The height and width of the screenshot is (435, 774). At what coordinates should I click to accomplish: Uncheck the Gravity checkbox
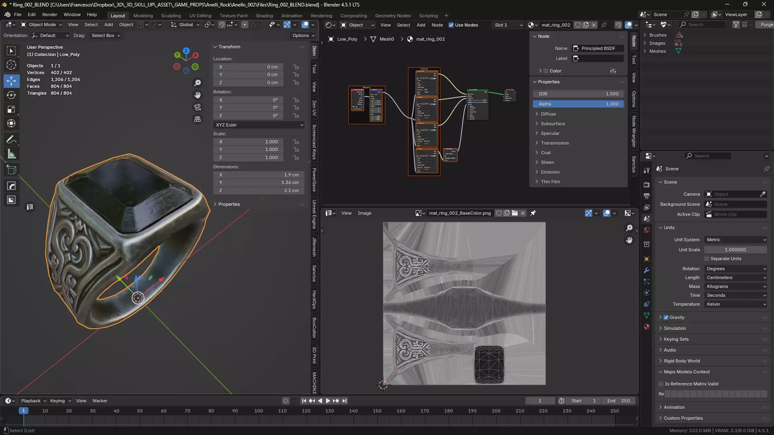pyautogui.click(x=666, y=317)
